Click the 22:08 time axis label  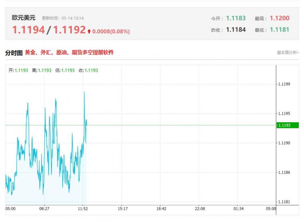point(200,209)
